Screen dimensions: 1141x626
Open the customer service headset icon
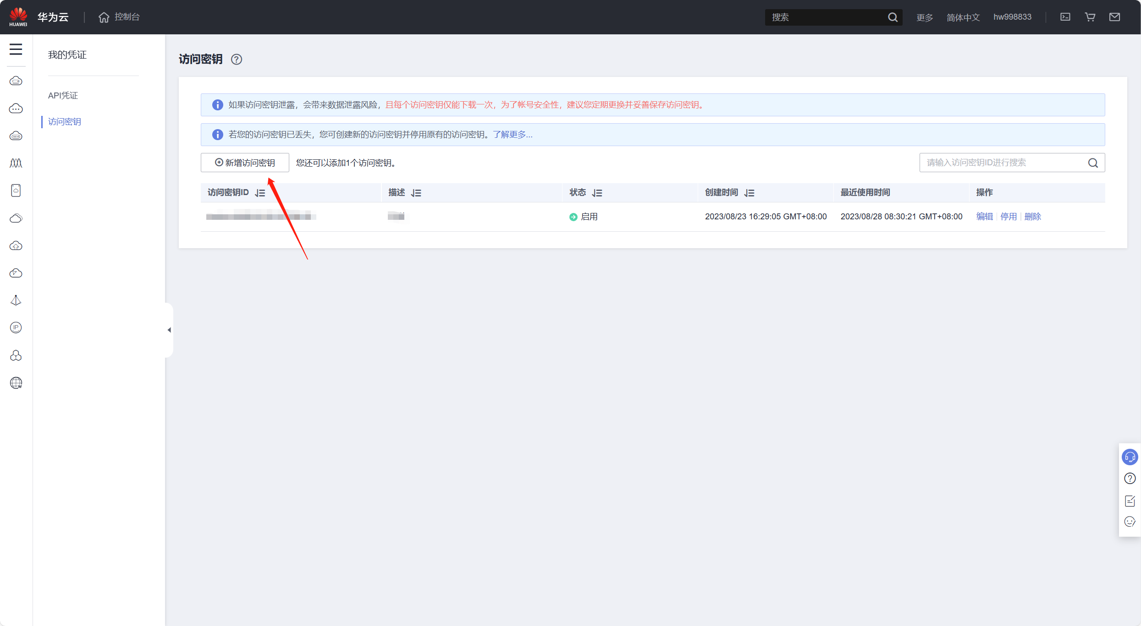click(x=1130, y=457)
